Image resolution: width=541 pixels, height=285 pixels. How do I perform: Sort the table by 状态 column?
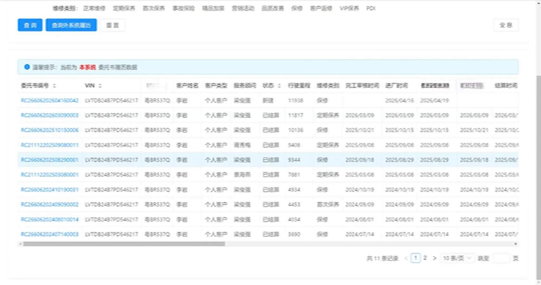pos(279,85)
